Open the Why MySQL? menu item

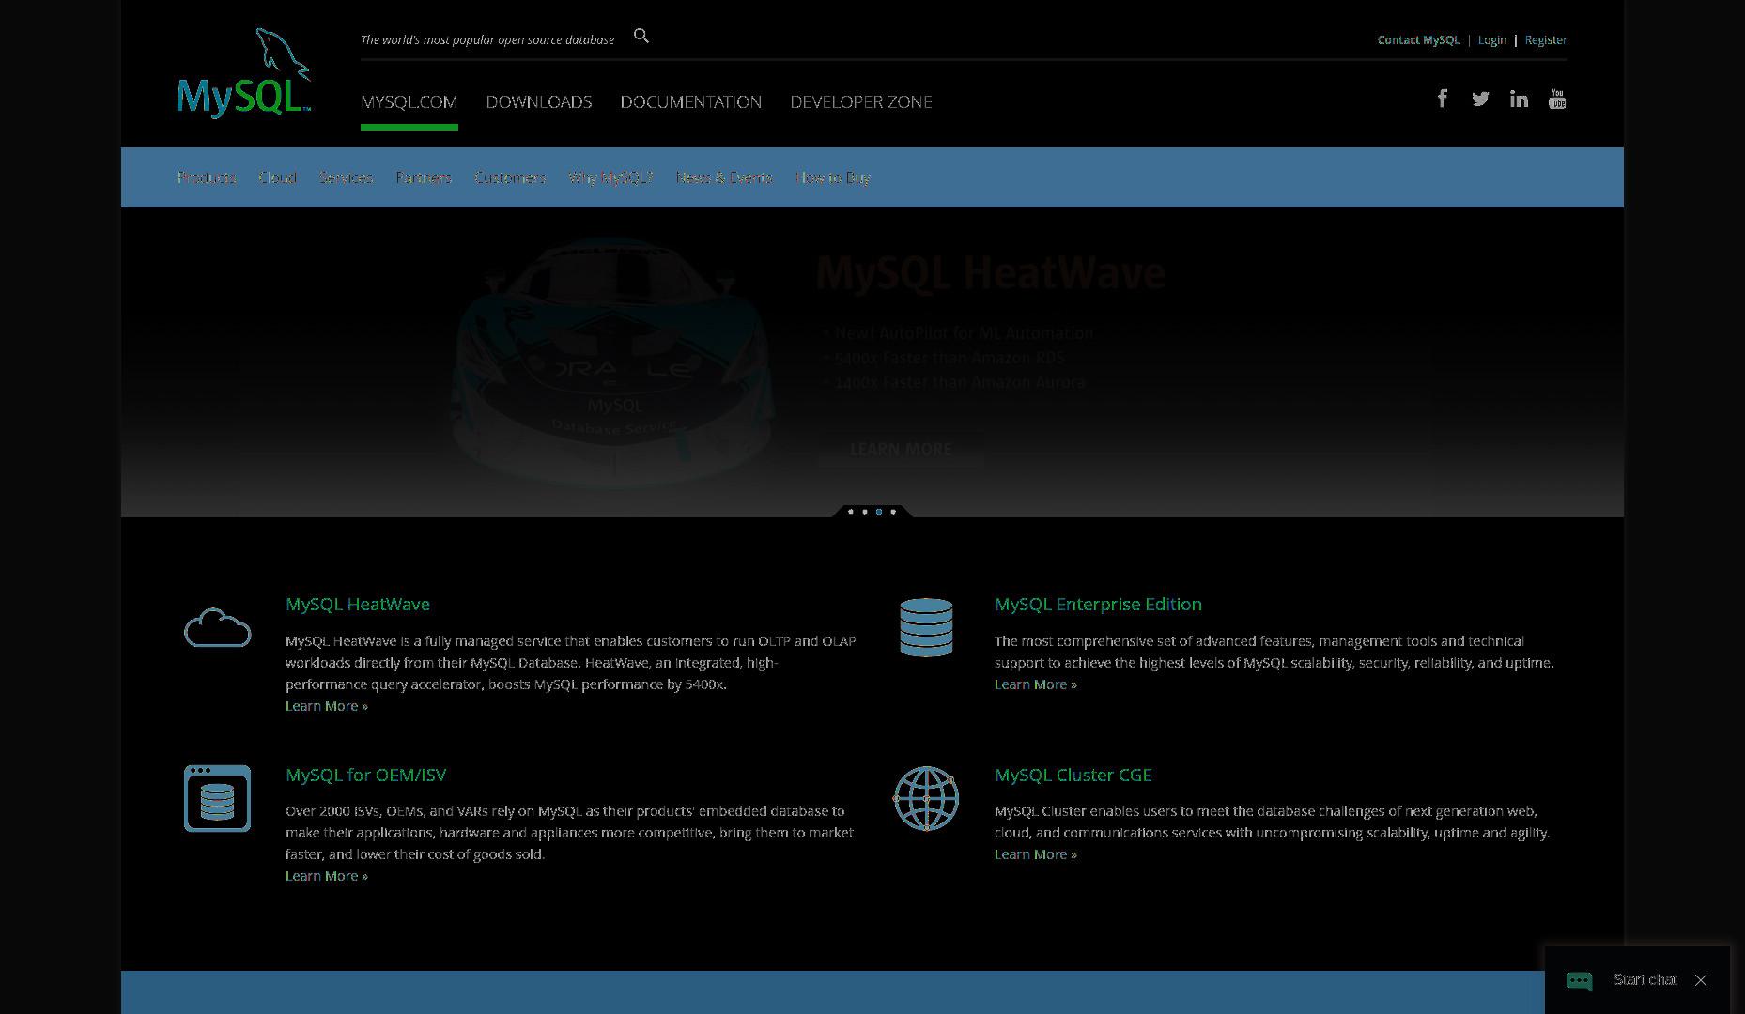[x=610, y=177]
